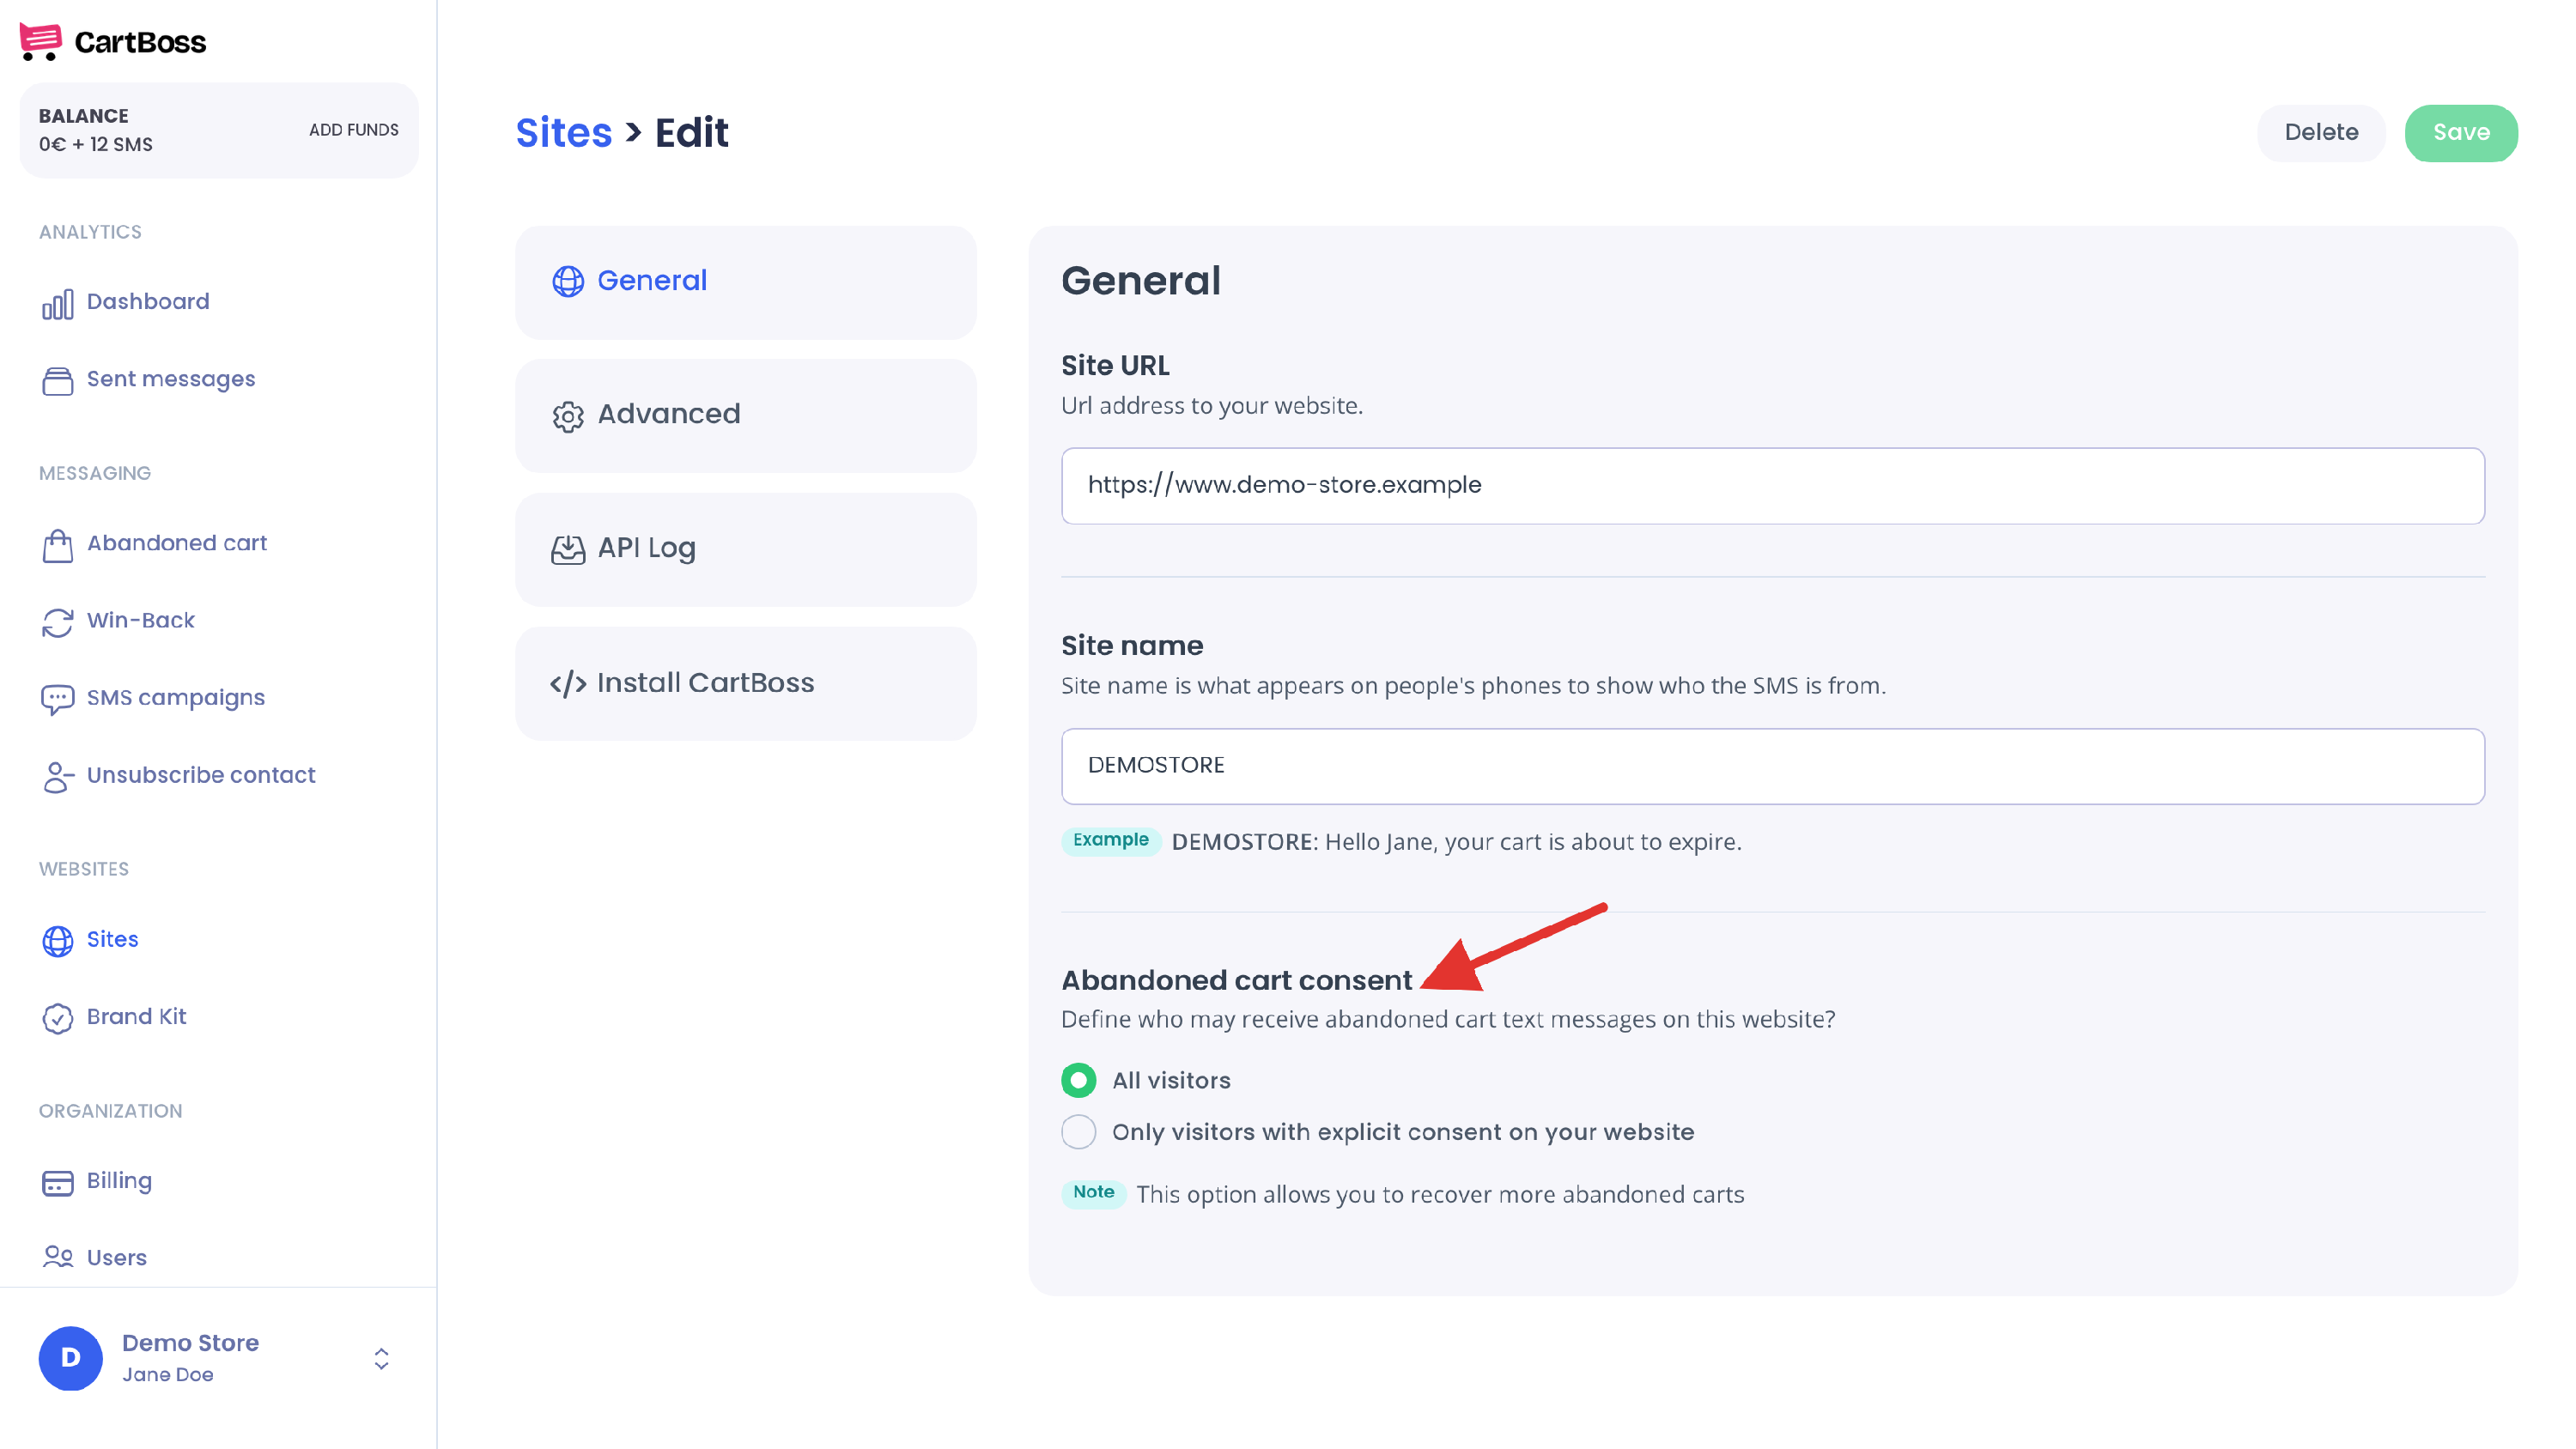
Task: Open the Abandoned cart menu label
Action: point(177,543)
